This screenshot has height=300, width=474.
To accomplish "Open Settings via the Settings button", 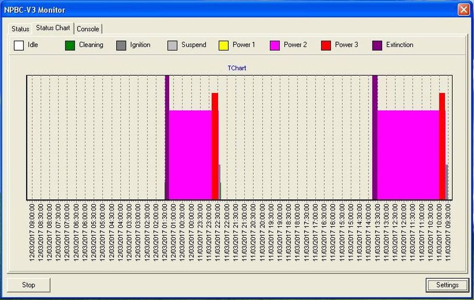I will click(447, 285).
